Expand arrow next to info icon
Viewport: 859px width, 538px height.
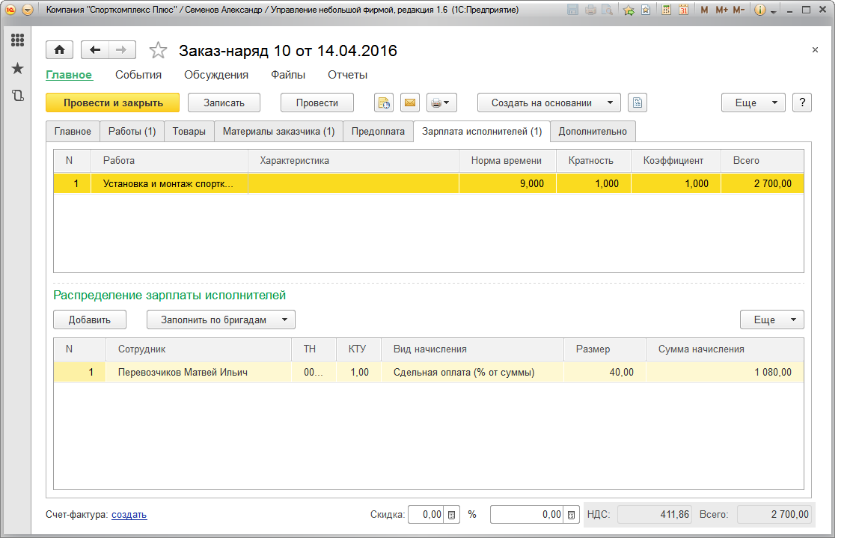click(774, 11)
